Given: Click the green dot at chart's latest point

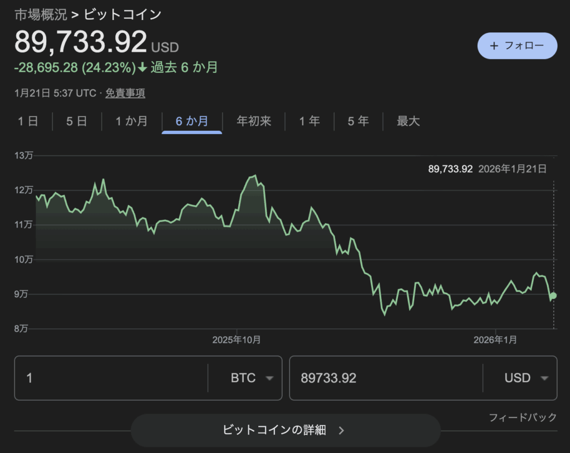Looking at the screenshot, I should pos(553,296).
